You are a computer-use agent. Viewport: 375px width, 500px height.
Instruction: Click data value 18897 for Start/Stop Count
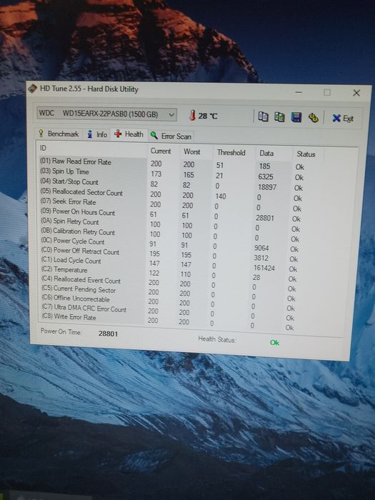(267, 187)
